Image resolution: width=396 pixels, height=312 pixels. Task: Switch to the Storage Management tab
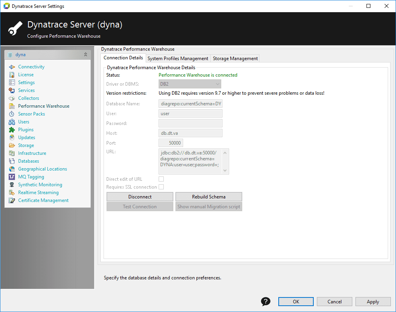[x=235, y=59]
